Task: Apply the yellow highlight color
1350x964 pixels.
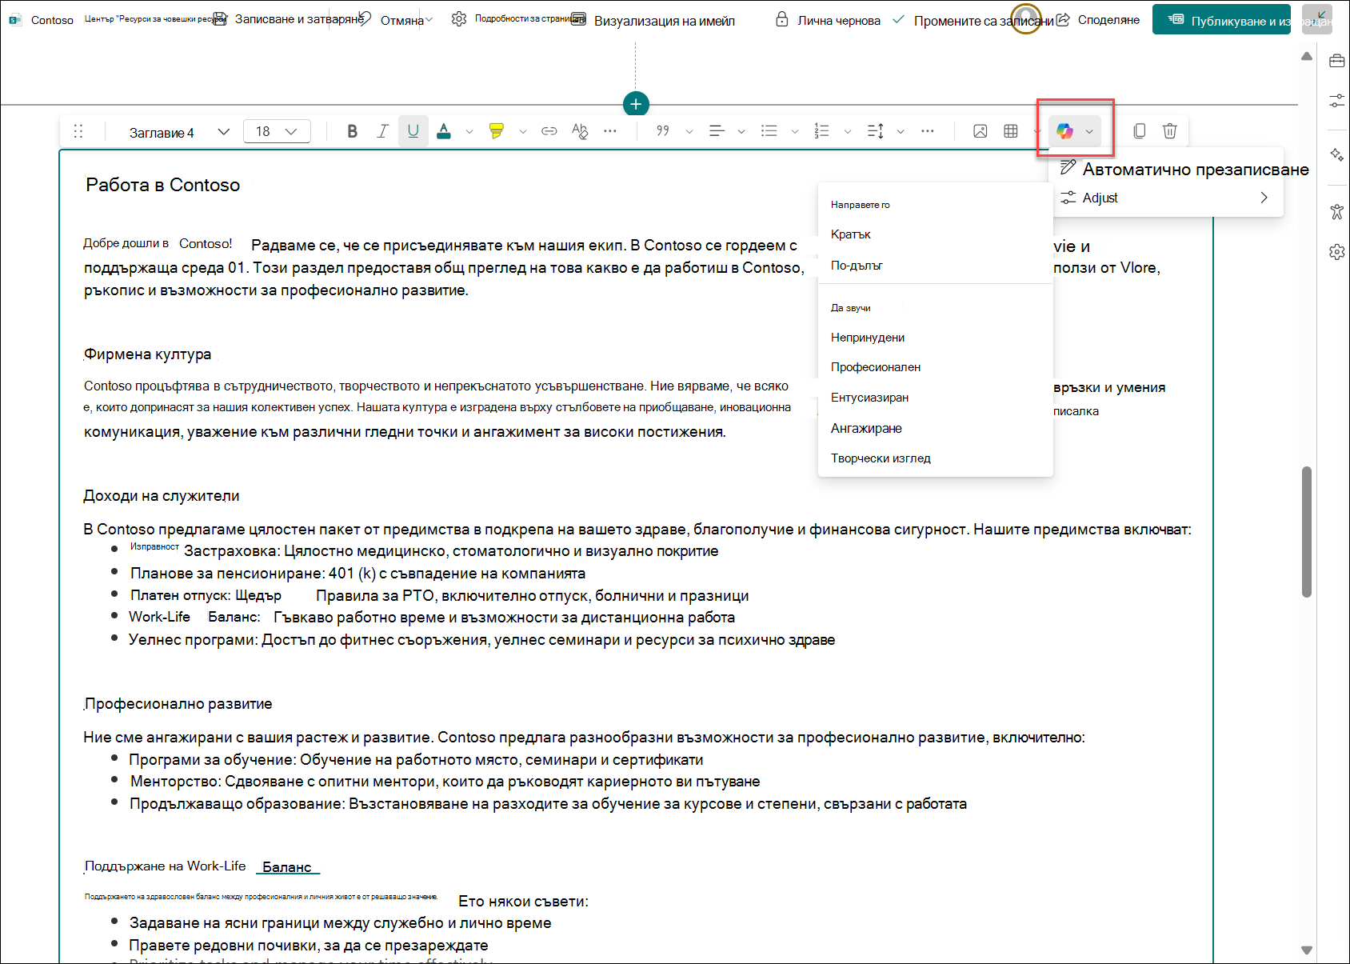Action: tap(497, 131)
